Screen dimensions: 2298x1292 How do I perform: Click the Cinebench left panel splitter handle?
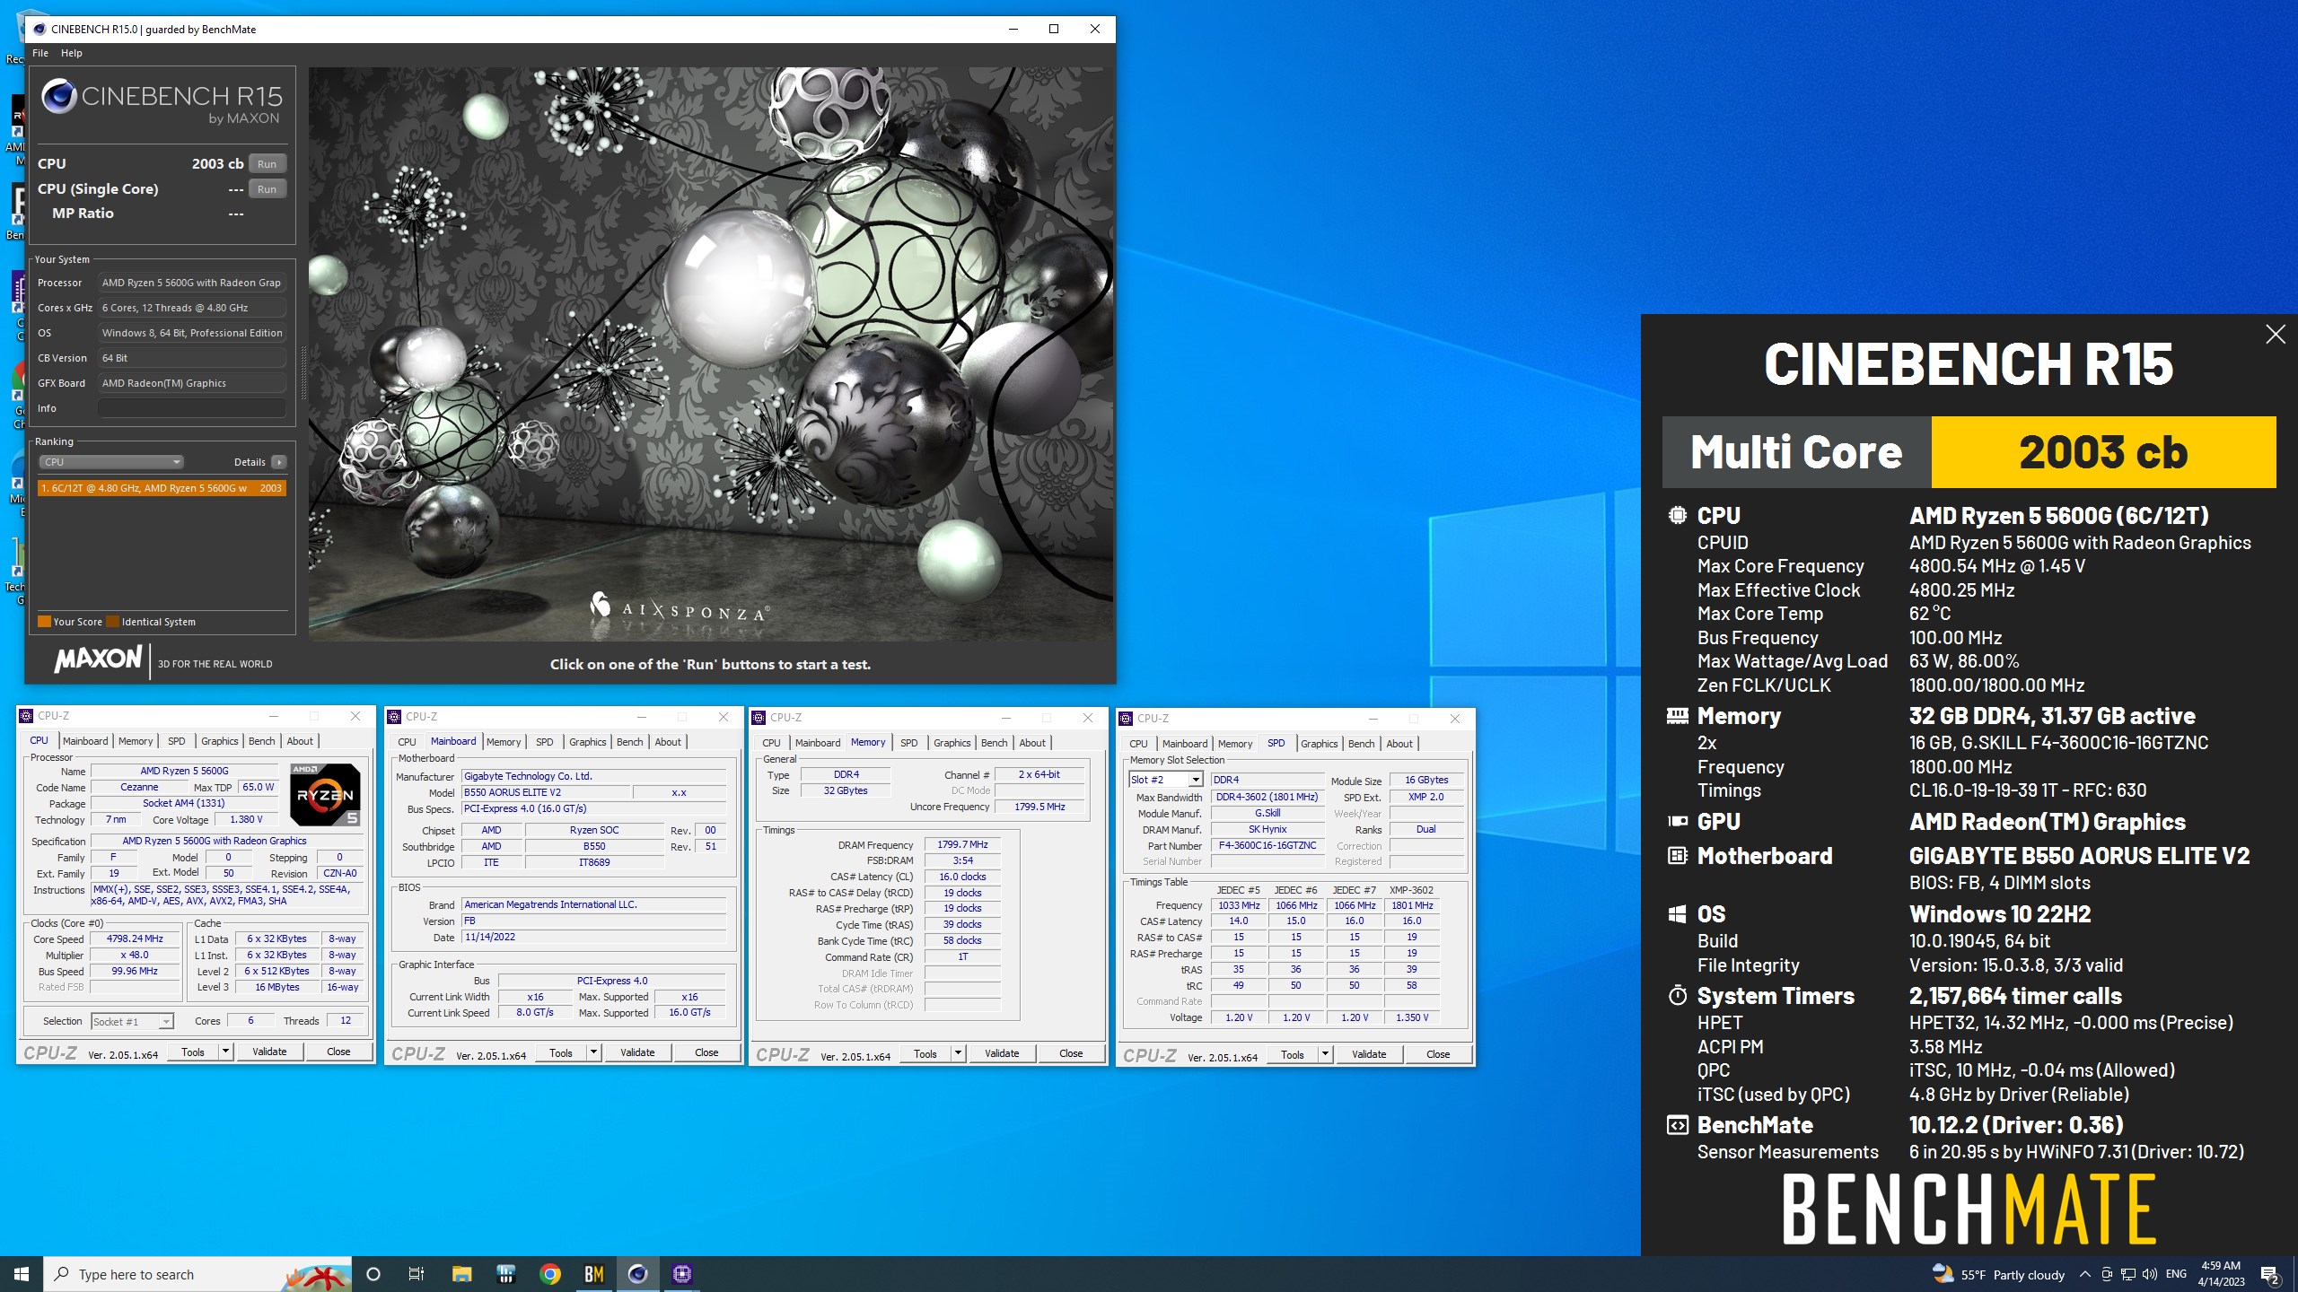(x=303, y=372)
